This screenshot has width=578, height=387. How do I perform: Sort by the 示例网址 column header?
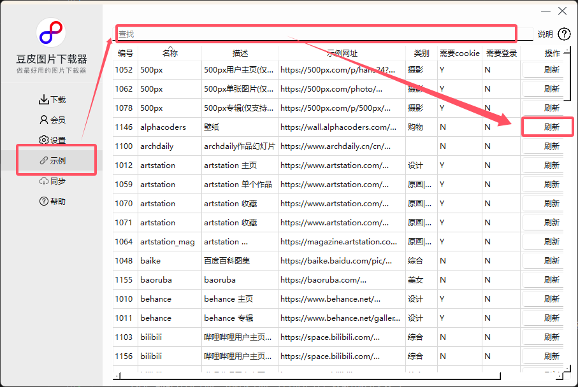[x=342, y=53]
